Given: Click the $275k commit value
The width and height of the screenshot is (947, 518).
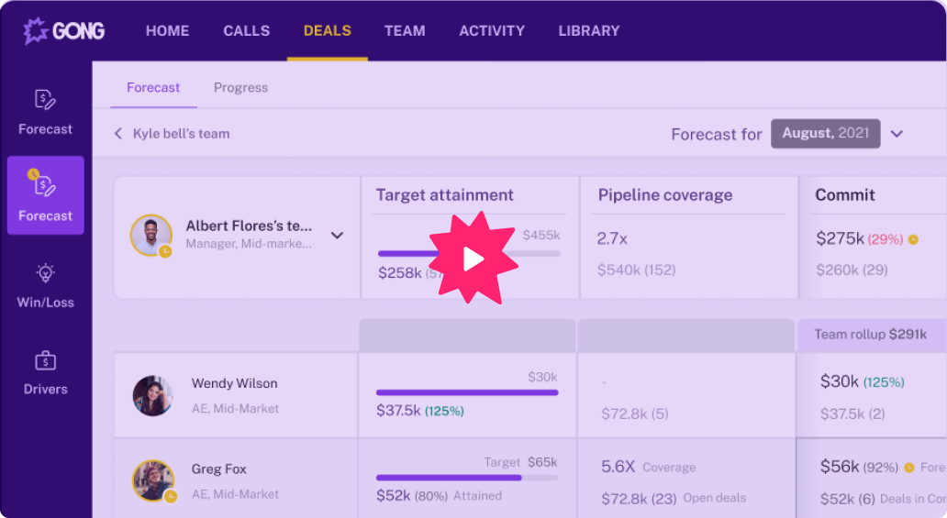Looking at the screenshot, I should [x=841, y=238].
